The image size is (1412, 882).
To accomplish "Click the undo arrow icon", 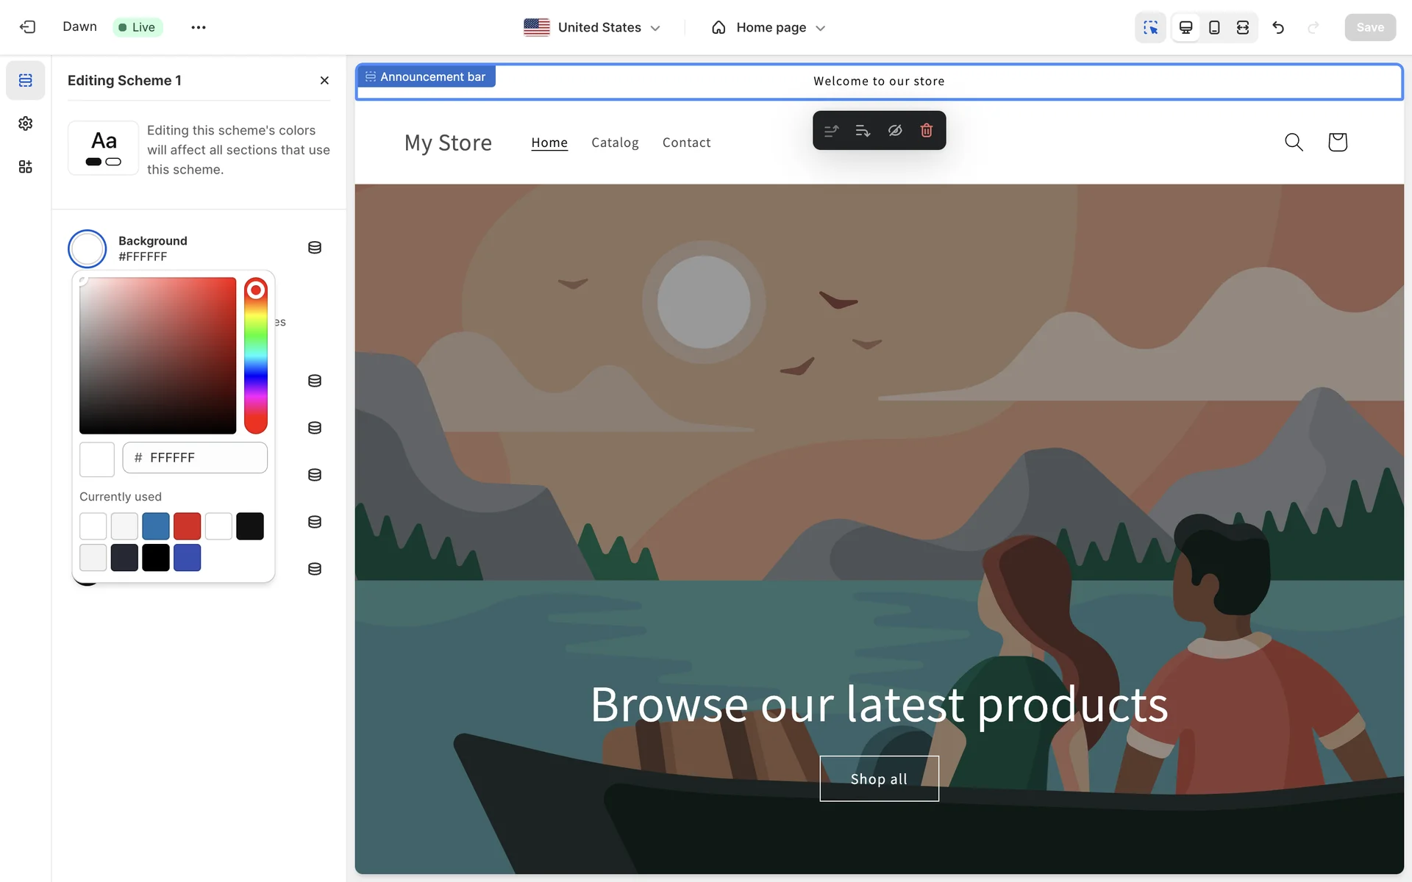I will coord(1278,27).
